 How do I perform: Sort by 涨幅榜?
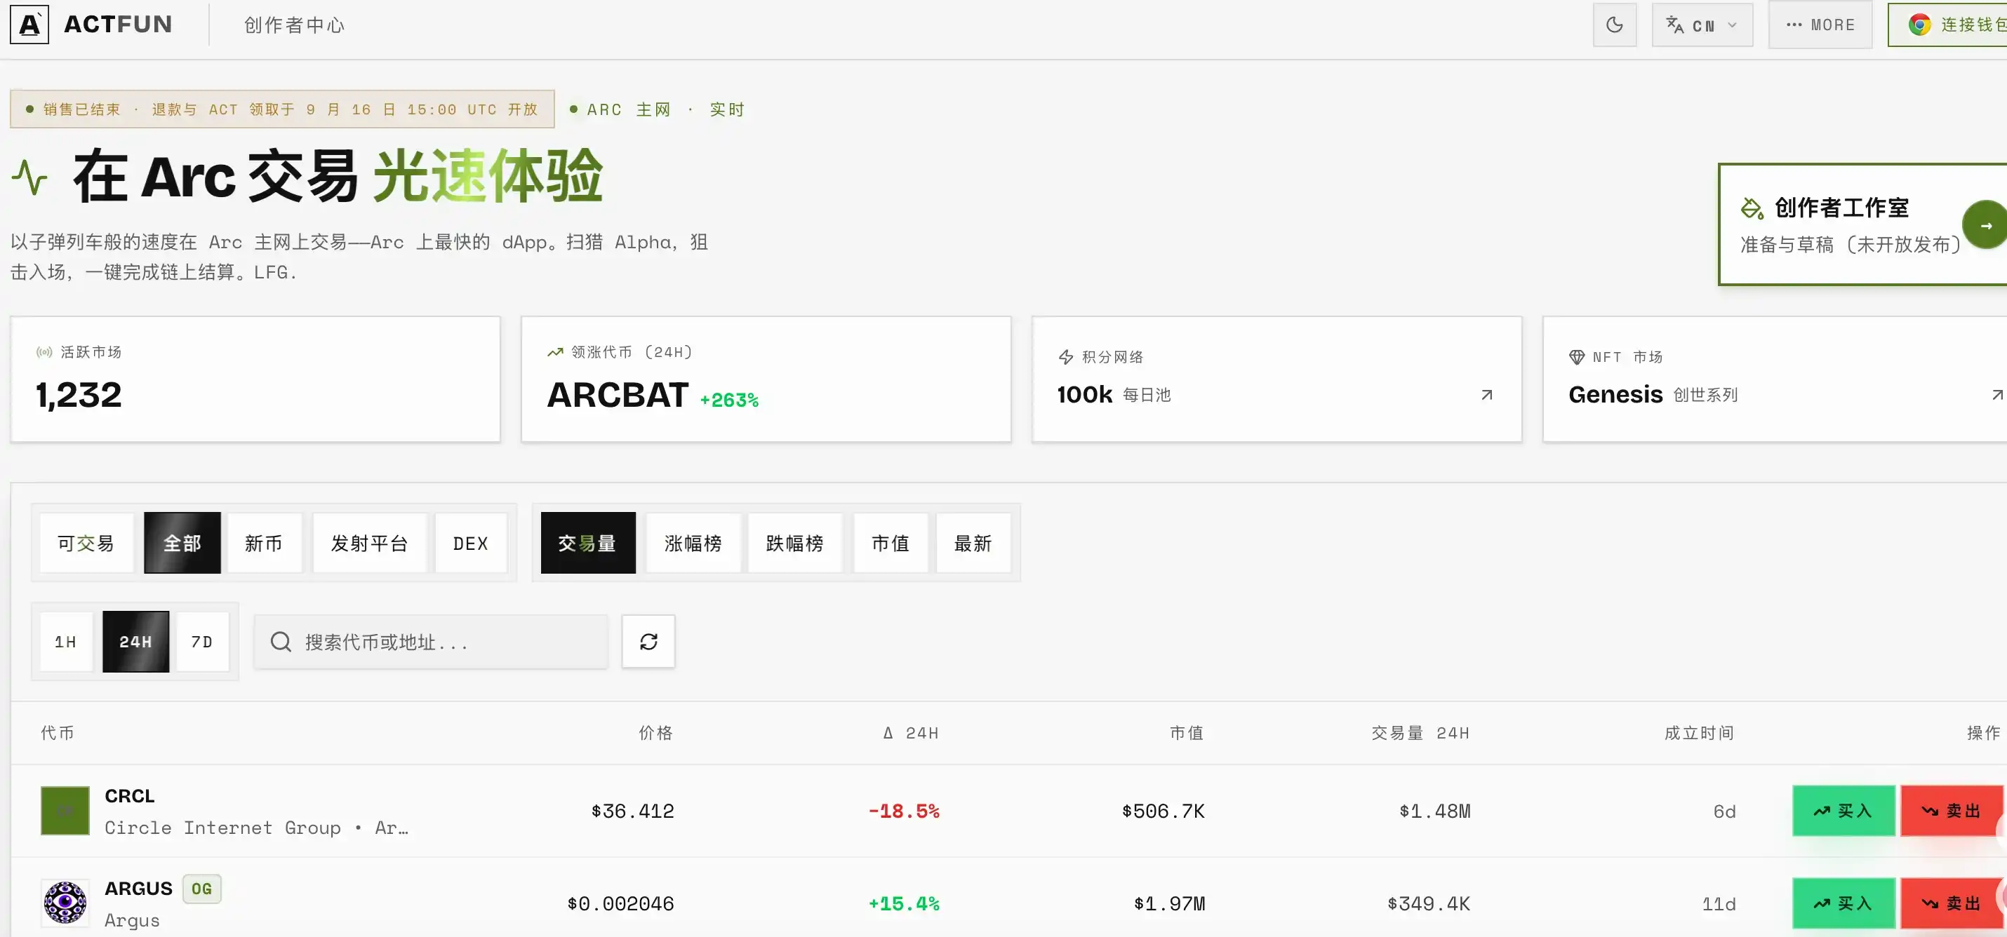(x=693, y=543)
